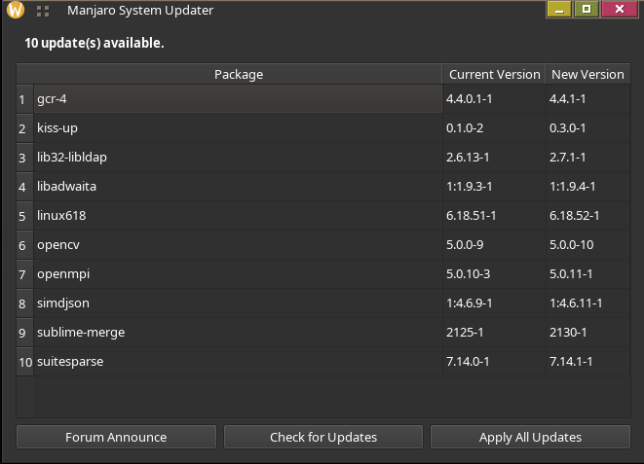Select the libadwaita package row
Image resolution: width=644 pixels, height=464 pixels.
tap(239, 186)
